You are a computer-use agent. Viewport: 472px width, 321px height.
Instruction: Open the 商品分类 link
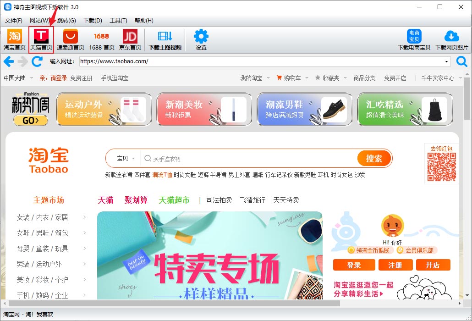pos(364,78)
